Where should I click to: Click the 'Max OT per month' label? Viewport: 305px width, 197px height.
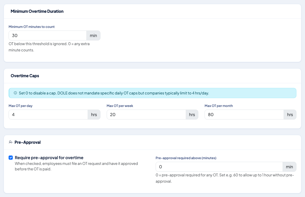[219, 106]
